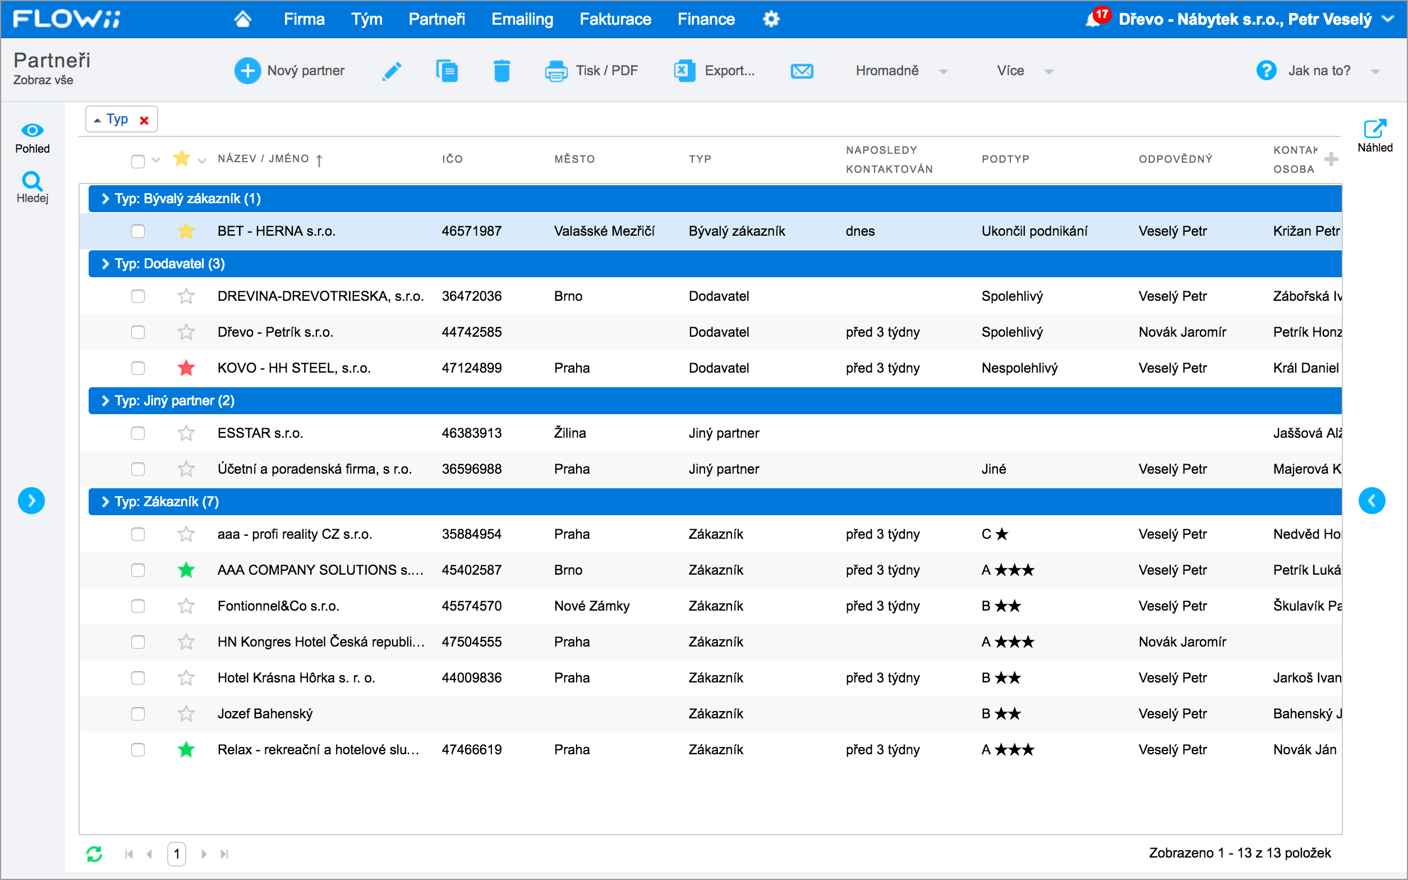
Task: Open the Firma menu
Action: coord(304,19)
